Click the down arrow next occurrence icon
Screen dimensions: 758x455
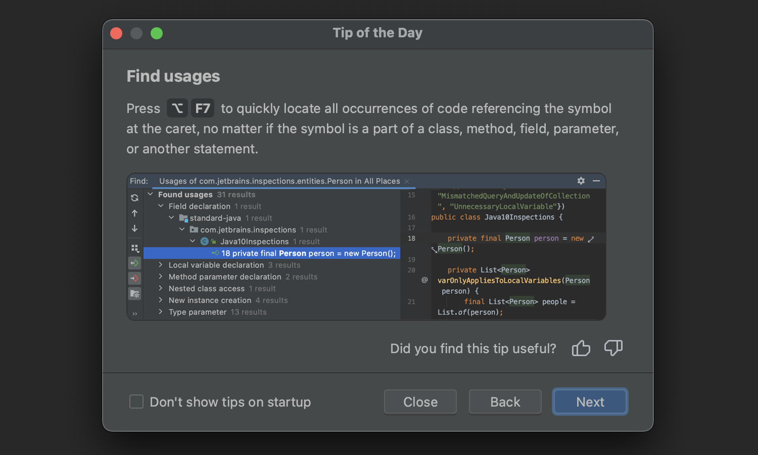(x=134, y=229)
